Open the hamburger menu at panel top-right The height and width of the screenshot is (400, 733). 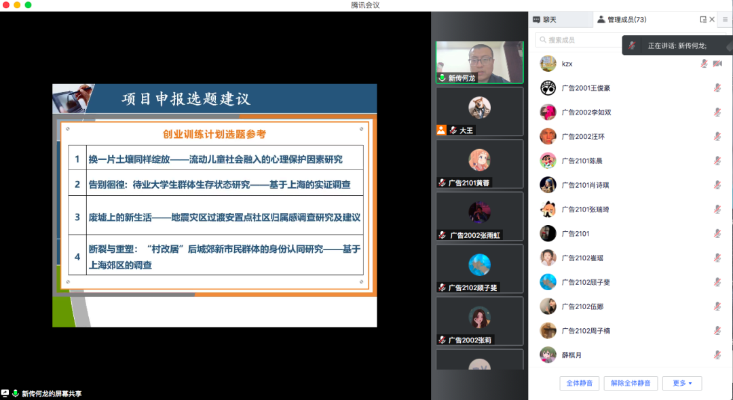click(725, 20)
